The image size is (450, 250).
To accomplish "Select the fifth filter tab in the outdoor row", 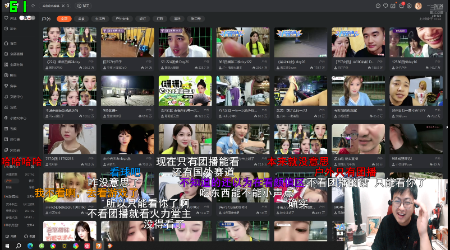I will click(x=143, y=18).
